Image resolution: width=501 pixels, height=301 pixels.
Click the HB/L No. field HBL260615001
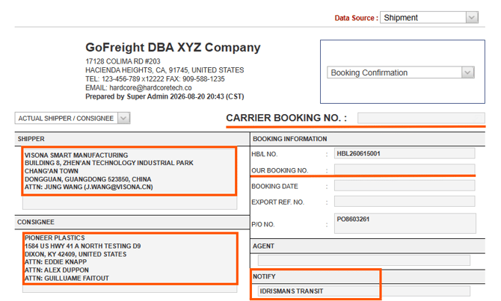coord(405,154)
